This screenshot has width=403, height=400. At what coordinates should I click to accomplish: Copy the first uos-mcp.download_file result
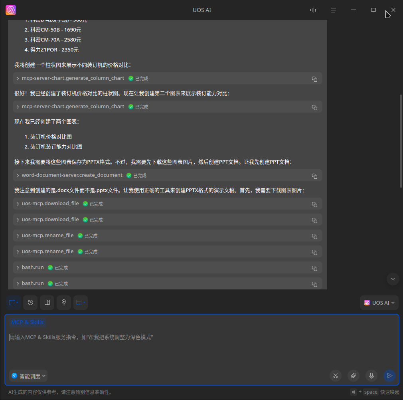click(x=314, y=204)
